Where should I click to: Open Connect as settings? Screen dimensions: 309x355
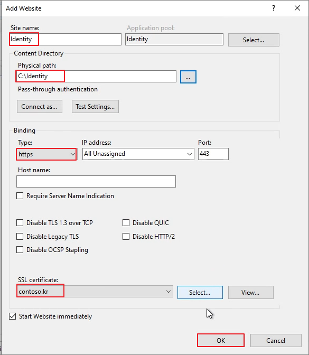click(x=40, y=106)
